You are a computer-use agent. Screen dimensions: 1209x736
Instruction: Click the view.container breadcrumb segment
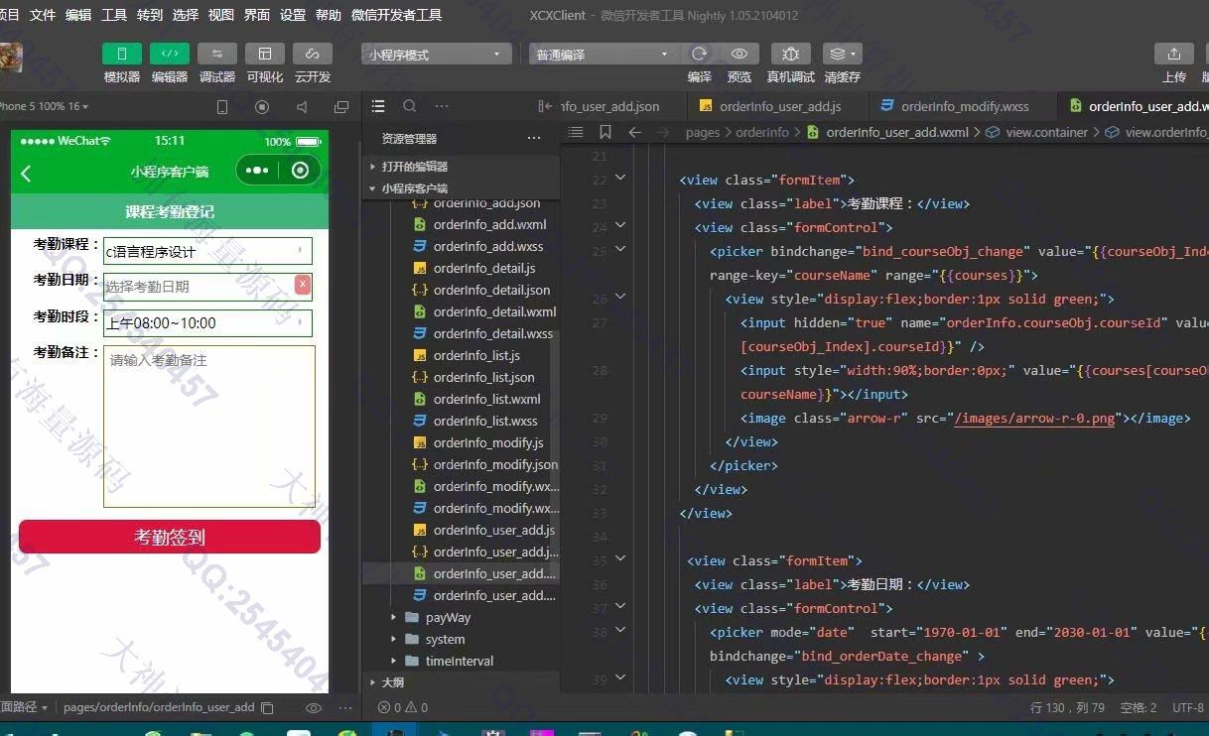click(1046, 132)
